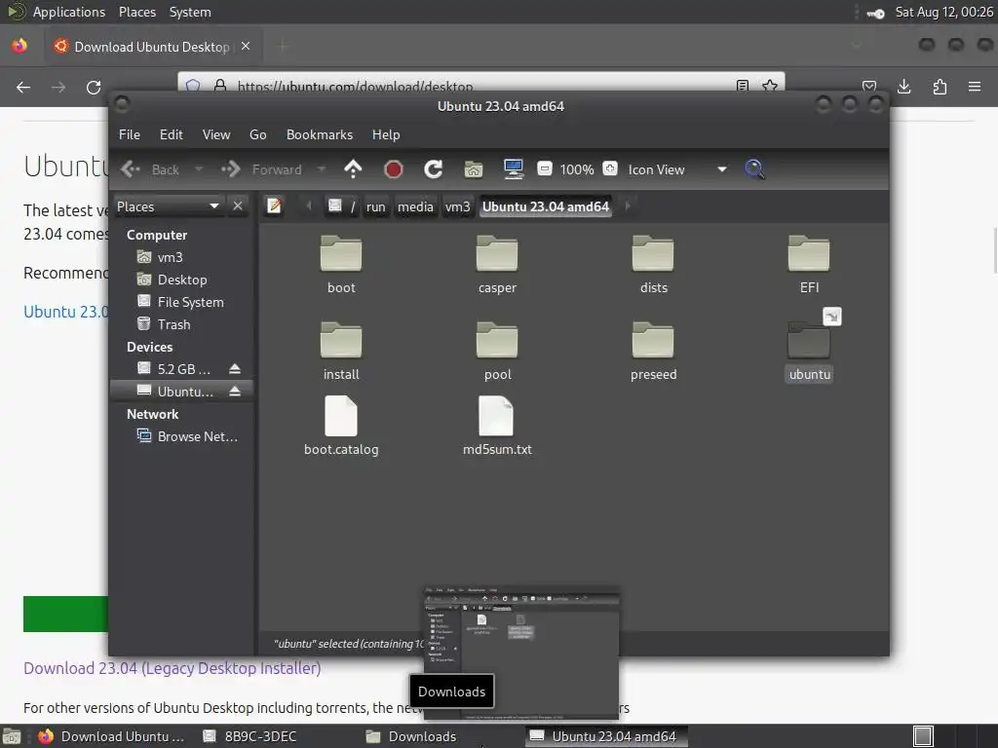Open the Home folder toolbar icon
Image resolution: width=998 pixels, height=748 pixels.
pyautogui.click(x=473, y=169)
